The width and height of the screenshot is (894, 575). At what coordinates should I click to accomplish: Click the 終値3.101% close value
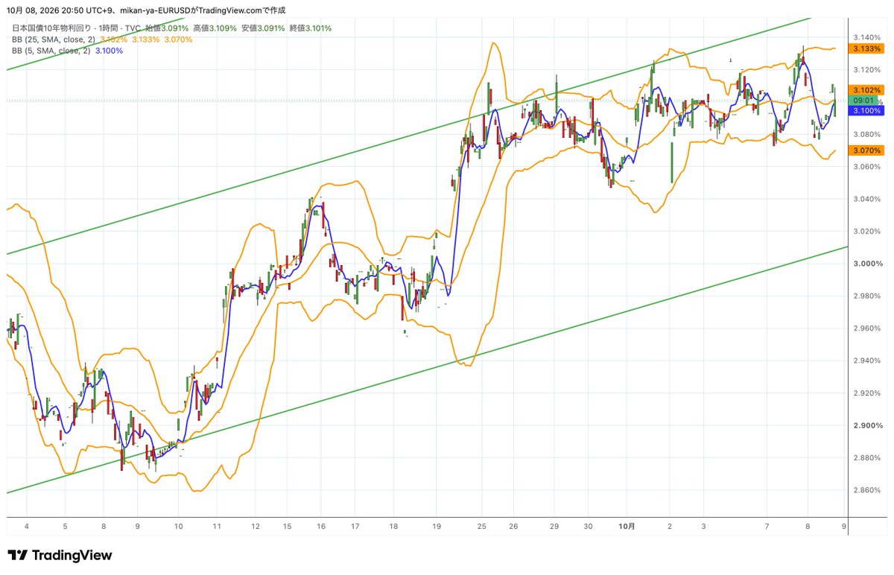(x=309, y=28)
